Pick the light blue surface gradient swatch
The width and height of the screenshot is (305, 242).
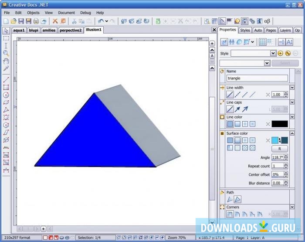click(275, 140)
